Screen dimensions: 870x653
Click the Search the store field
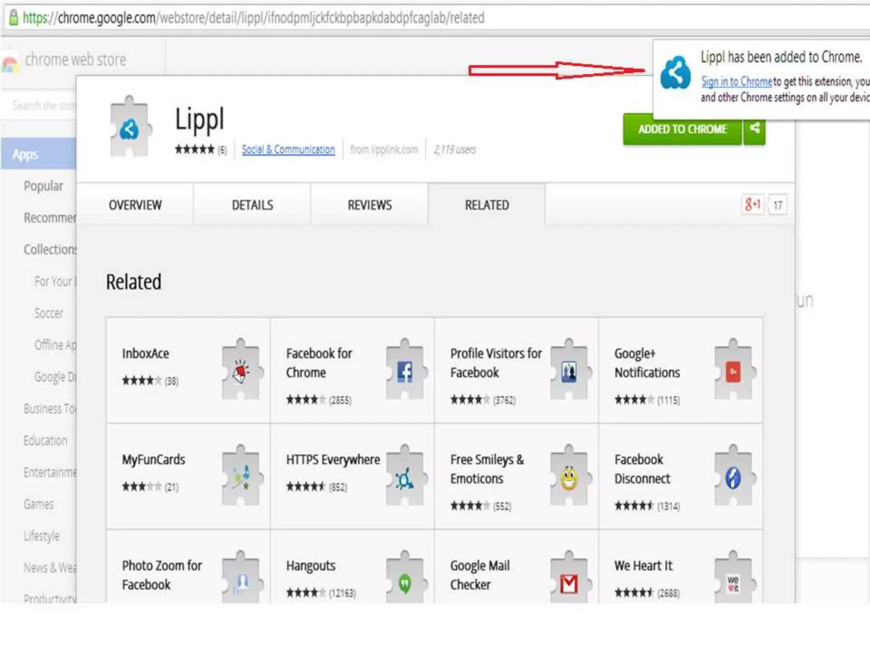click(42, 105)
